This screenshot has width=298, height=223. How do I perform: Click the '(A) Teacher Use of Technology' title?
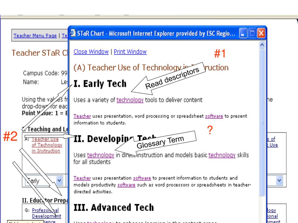pos(151,67)
